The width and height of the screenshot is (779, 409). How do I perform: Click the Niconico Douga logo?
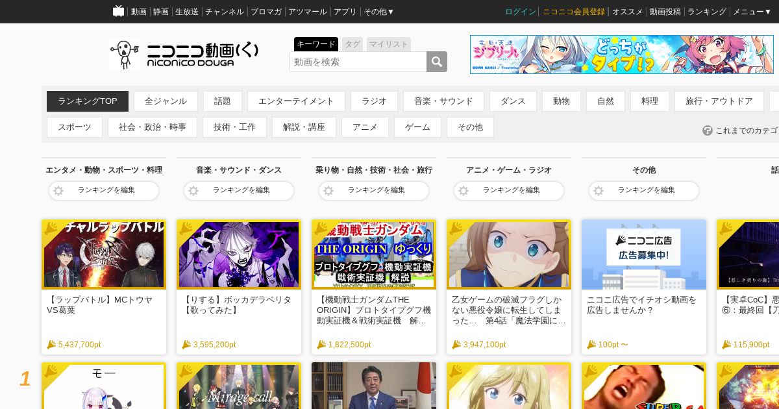184,55
